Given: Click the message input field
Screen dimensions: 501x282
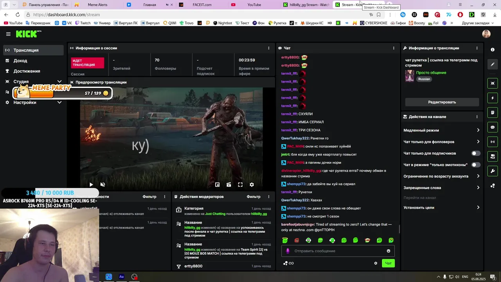Looking at the screenshot, I should point(338,251).
